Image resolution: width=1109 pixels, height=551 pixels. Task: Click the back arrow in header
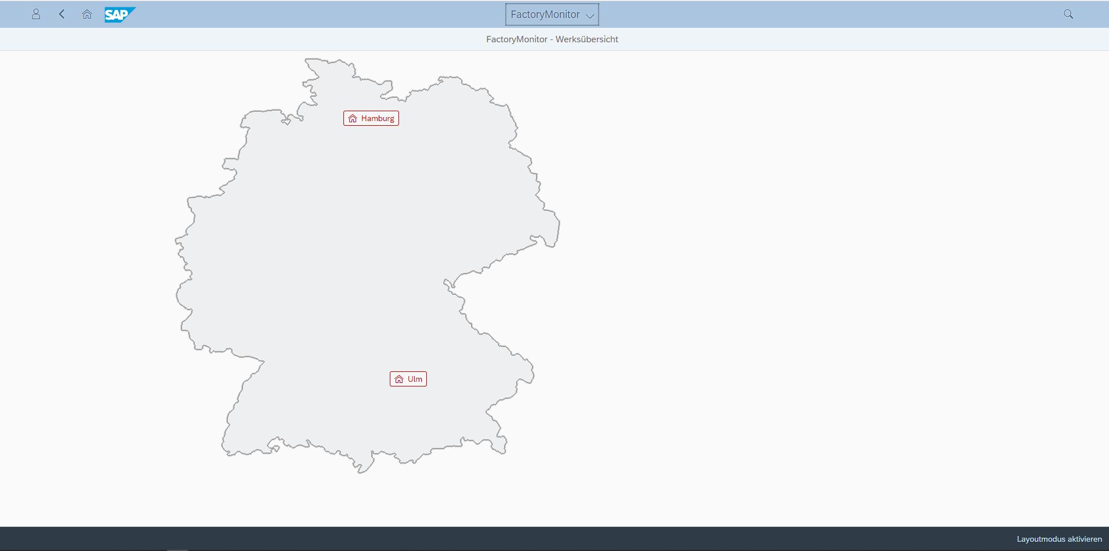pos(61,14)
